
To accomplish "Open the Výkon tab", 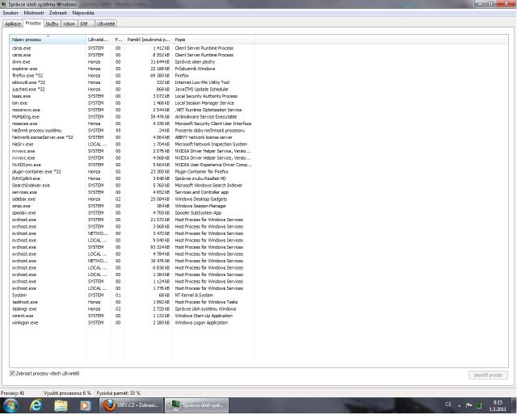I will pyautogui.click(x=69, y=23).
